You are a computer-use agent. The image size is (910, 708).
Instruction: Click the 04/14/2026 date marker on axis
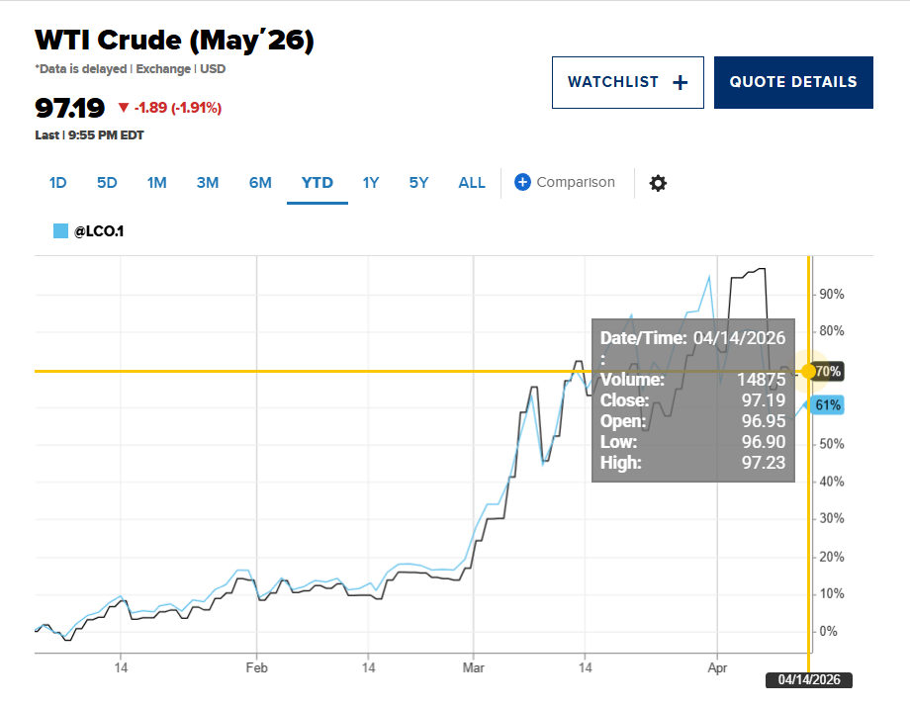point(808,680)
